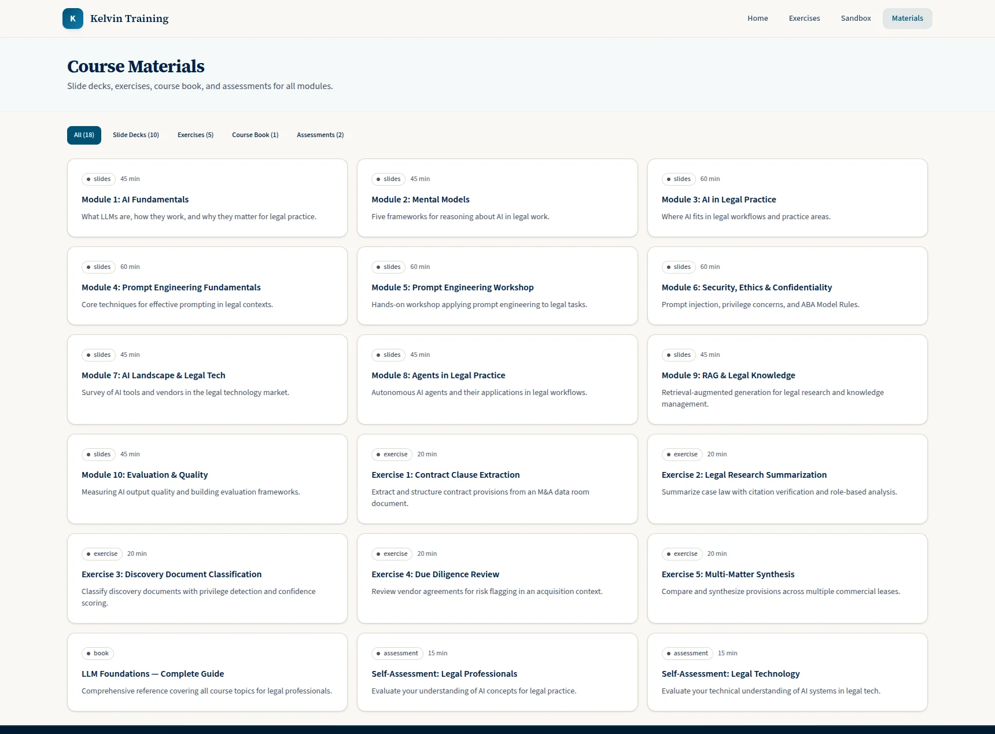995x734 pixels.
Task: Select the Course Book filter chip
Action: click(x=255, y=135)
